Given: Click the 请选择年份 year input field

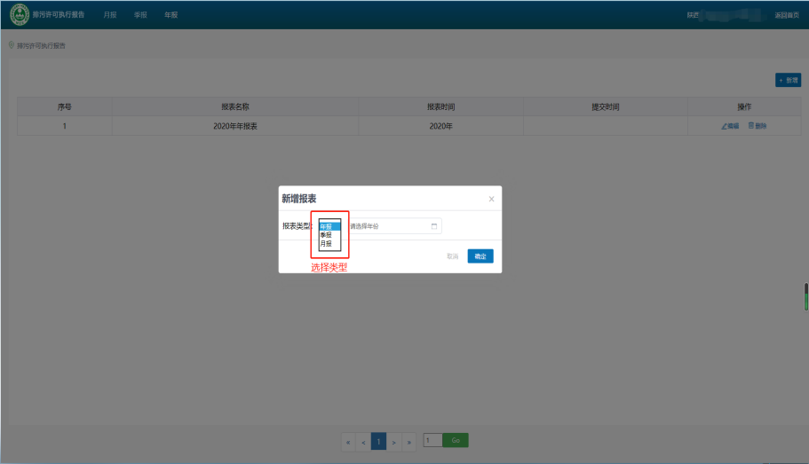Looking at the screenshot, I should tap(386, 226).
